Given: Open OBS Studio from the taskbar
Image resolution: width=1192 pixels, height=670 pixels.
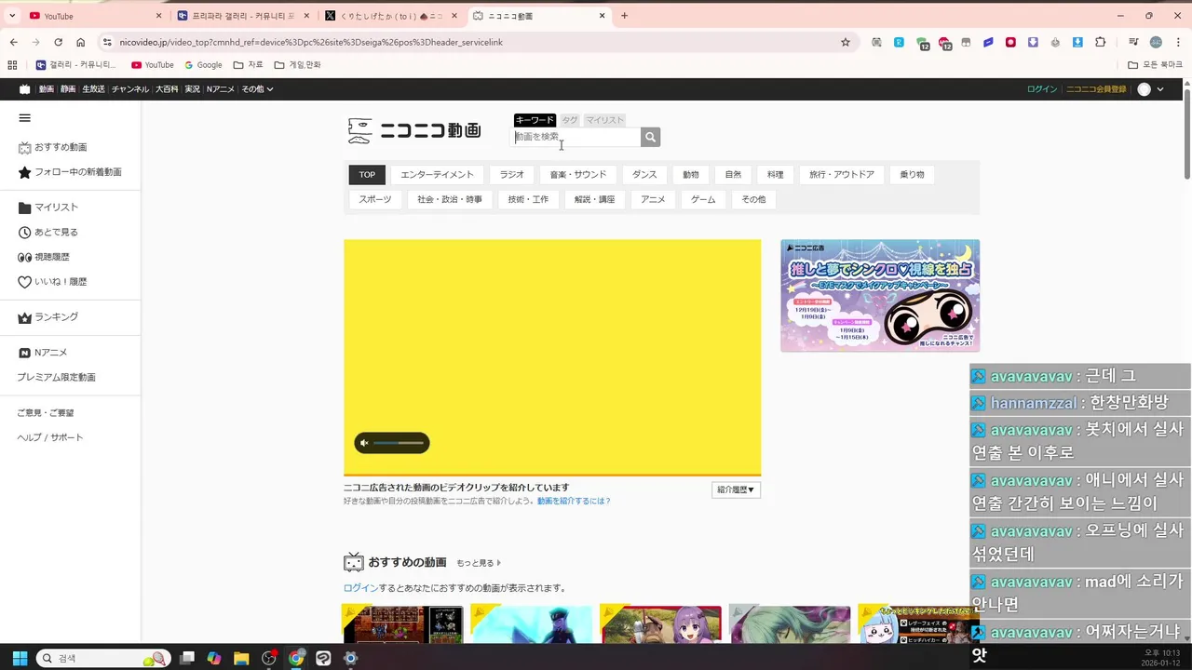Looking at the screenshot, I should (x=269, y=658).
